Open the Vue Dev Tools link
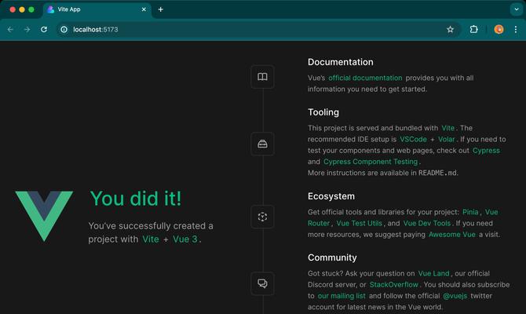526x314 pixels. point(427,223)
